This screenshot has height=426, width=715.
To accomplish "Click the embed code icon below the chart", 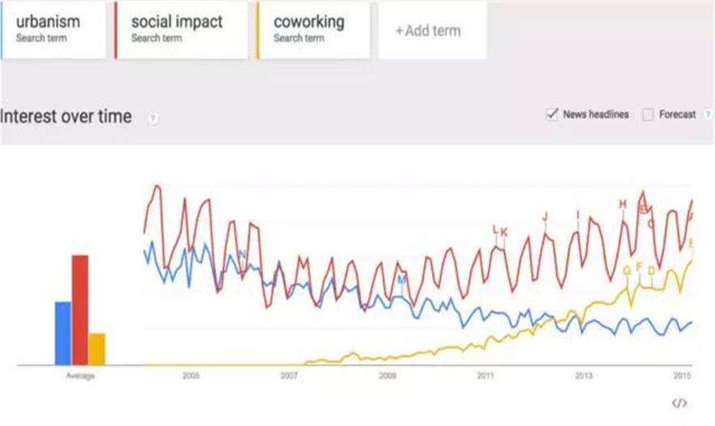I will (679, 403).
